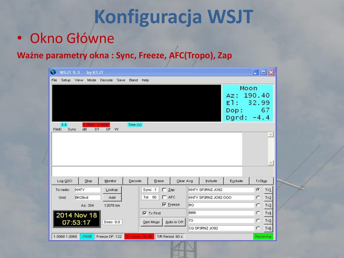
Task: Click the Tx5 button
Action: click(268, 220)
